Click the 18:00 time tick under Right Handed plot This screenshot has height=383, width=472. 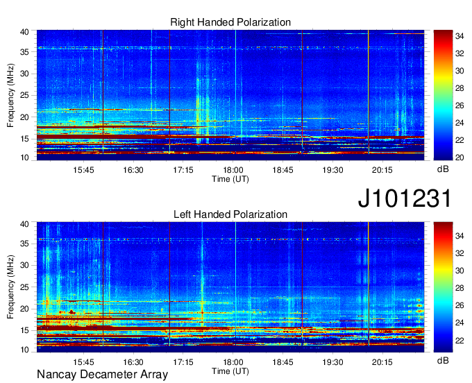coord(233,170)
